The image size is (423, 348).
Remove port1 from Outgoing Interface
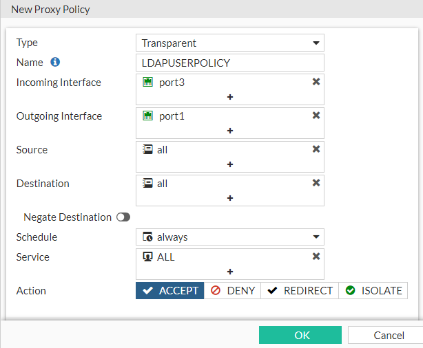coord(316,116)
